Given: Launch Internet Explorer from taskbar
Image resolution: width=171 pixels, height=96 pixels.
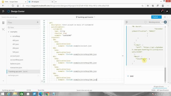Looking at the screenshot, I should (x=9, y=94).
